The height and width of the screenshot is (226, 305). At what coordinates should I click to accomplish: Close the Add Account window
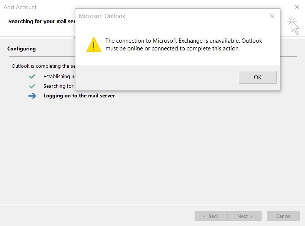(x=297, y=7)
